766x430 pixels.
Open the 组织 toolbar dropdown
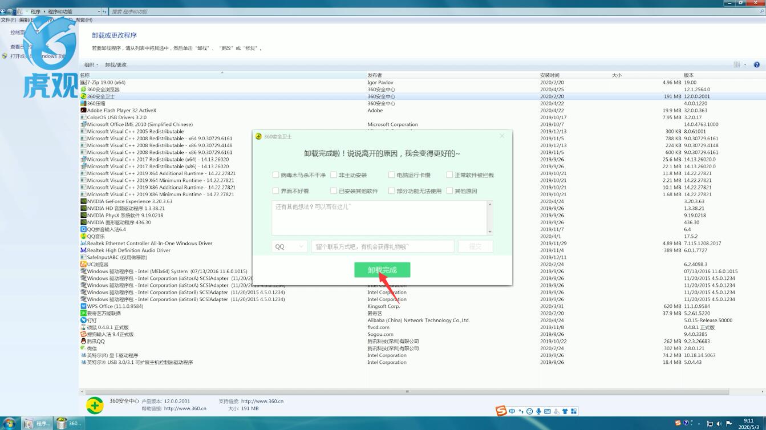(x=91, y=64)
